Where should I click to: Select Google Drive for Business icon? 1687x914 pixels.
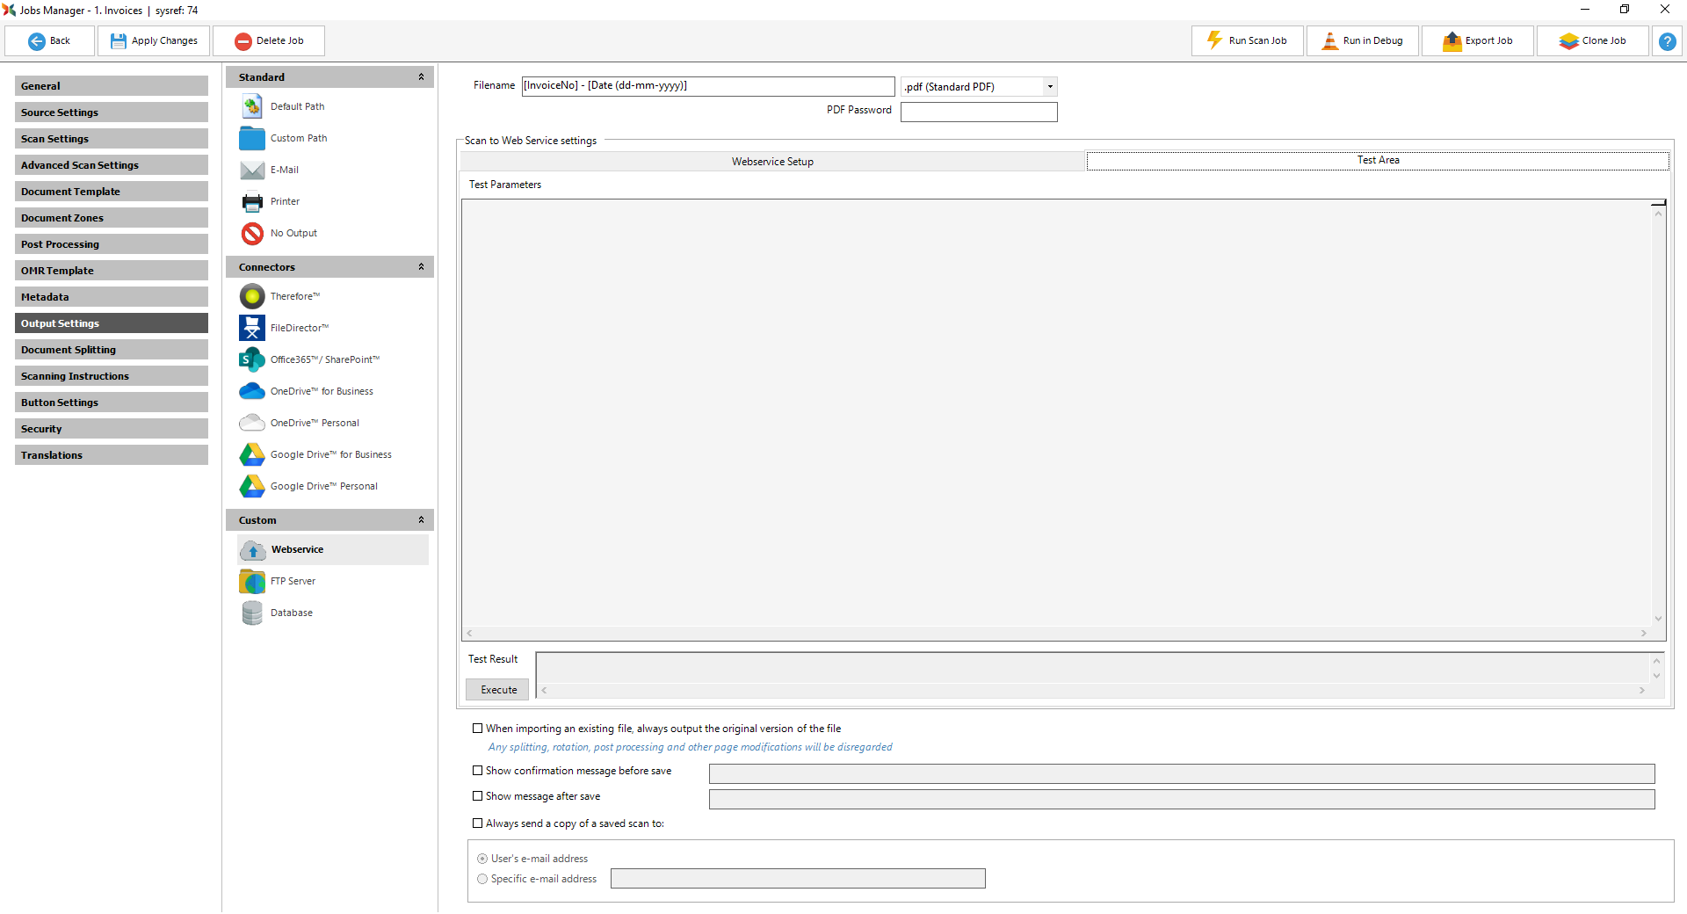(252, 454)
